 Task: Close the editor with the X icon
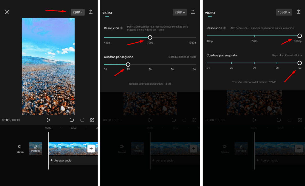click(7, 12)
